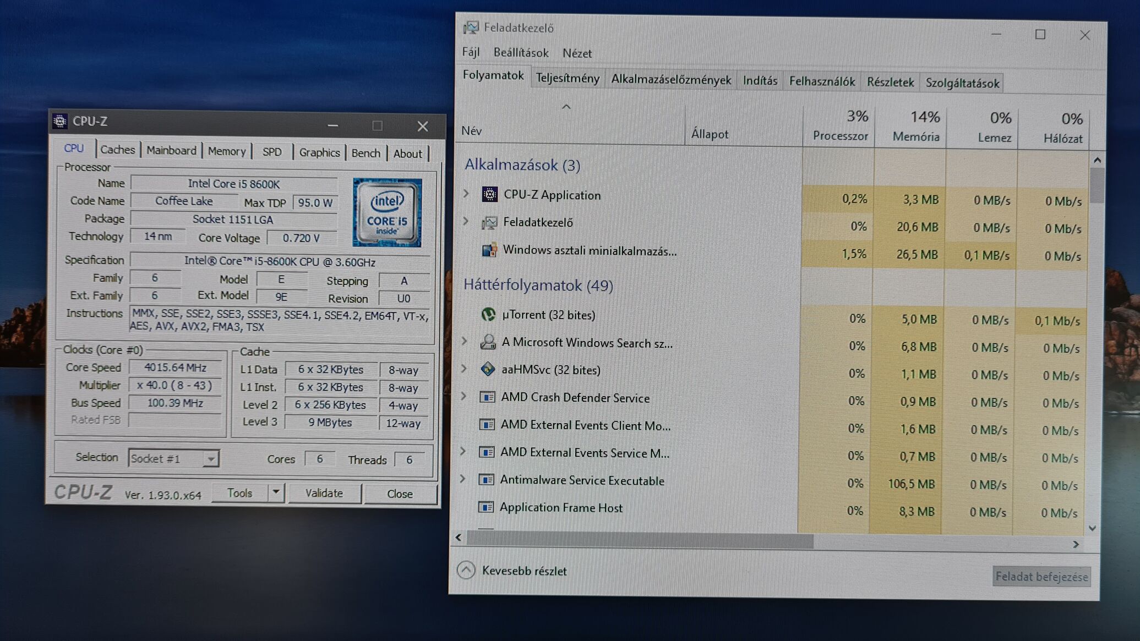Open the Memory tab in CPU-Z
Image resolution: width=1140 pixels, height=641 pixels.
pyautogui.click(x=227, y=151)
